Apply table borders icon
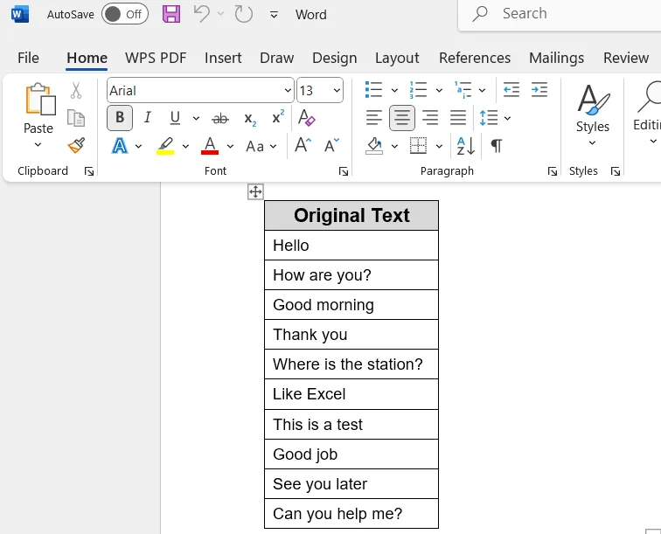 click(418, 146)
